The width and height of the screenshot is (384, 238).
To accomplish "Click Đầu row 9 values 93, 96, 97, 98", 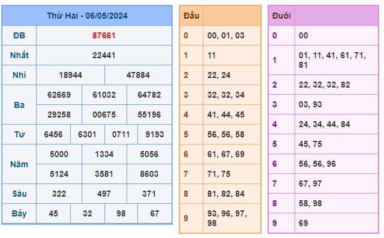I will [x=227, y=218].
